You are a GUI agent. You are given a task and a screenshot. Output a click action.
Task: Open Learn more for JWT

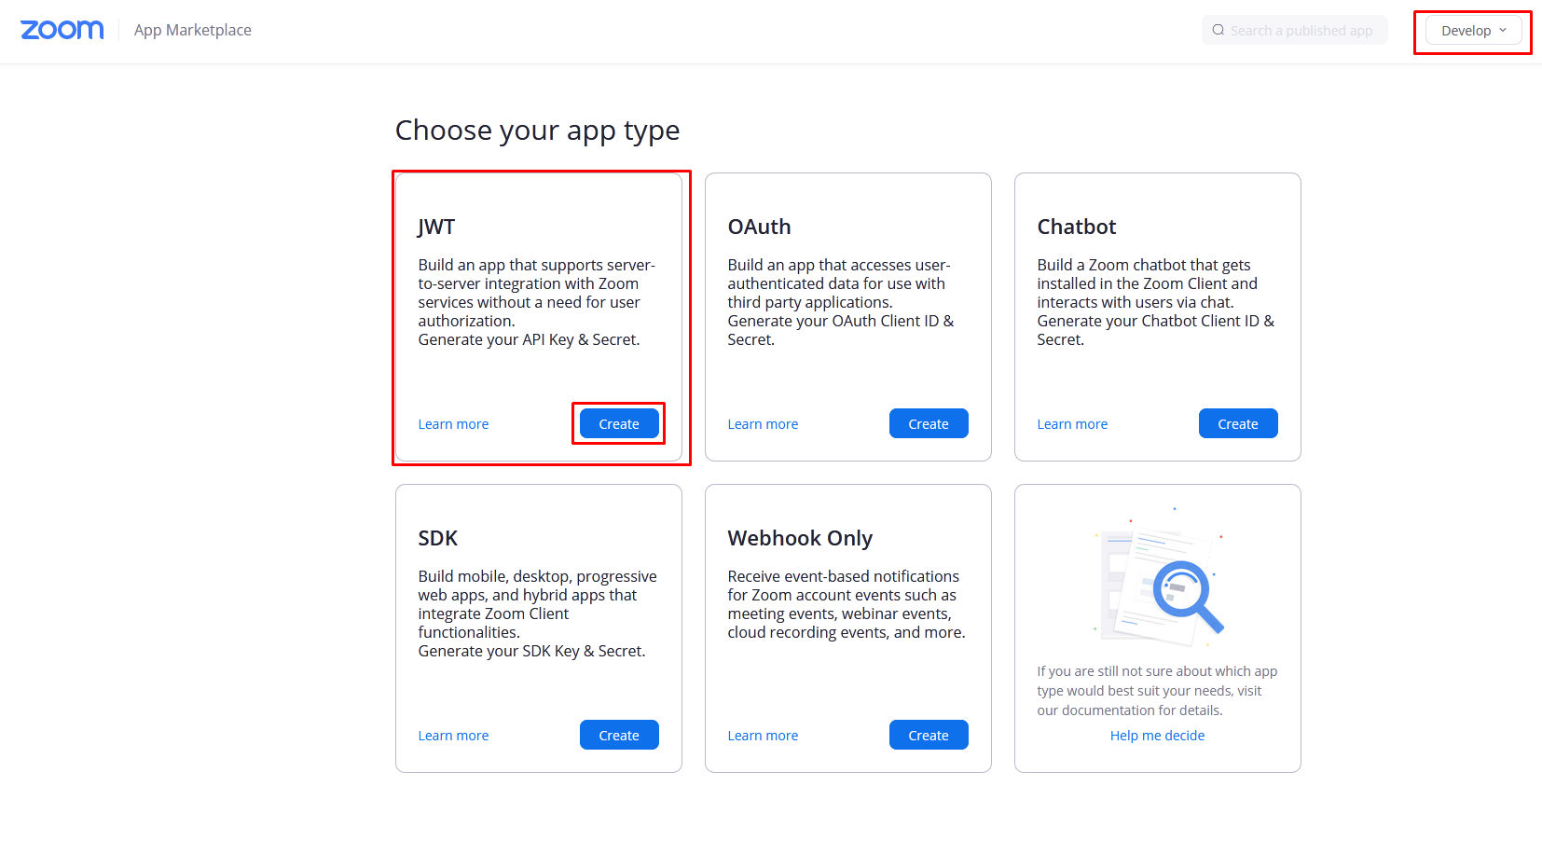(453, 424)
